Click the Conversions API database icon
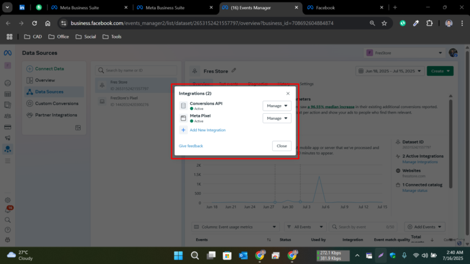Viewport: 470px width, 264px height. [x=183, y=106]
